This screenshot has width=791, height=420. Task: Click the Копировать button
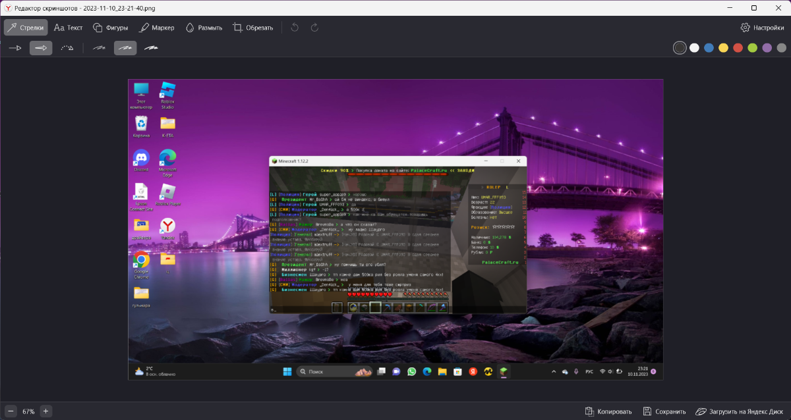[x=608, y=411]
